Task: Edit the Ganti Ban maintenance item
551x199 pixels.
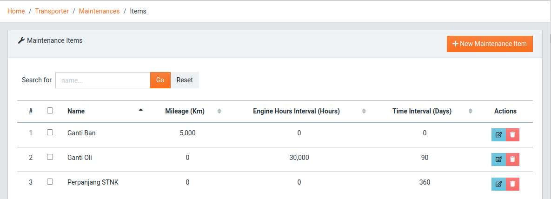Action: 498,135
